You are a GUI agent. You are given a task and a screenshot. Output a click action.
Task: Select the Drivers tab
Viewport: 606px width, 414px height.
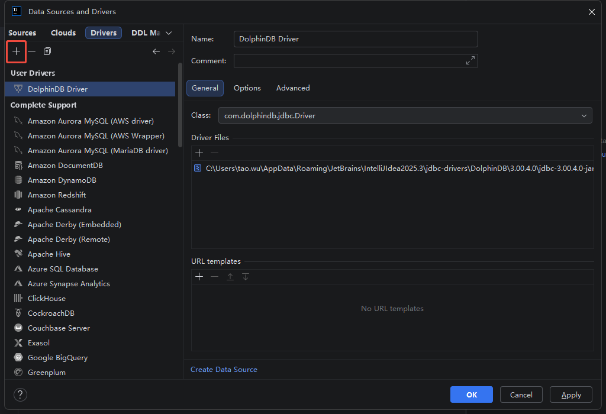tap(104, 33)
